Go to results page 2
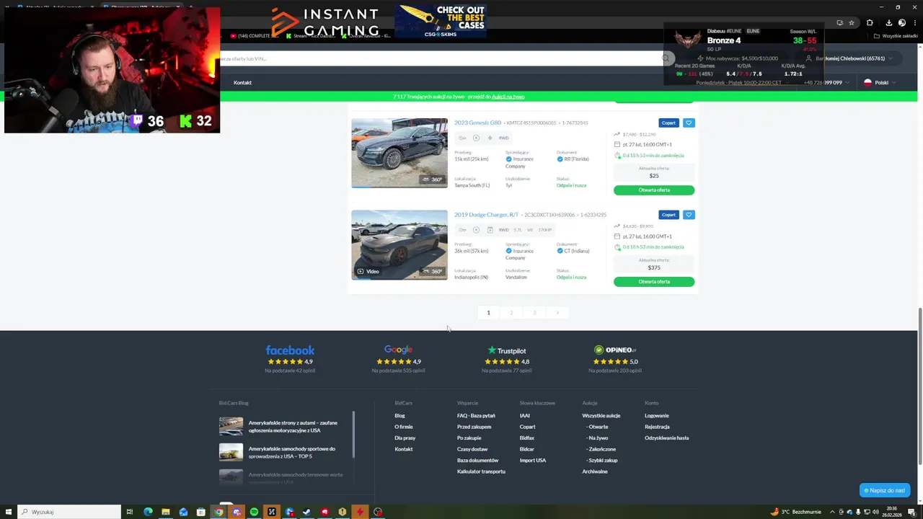923x519 pixels. point(511,312)
